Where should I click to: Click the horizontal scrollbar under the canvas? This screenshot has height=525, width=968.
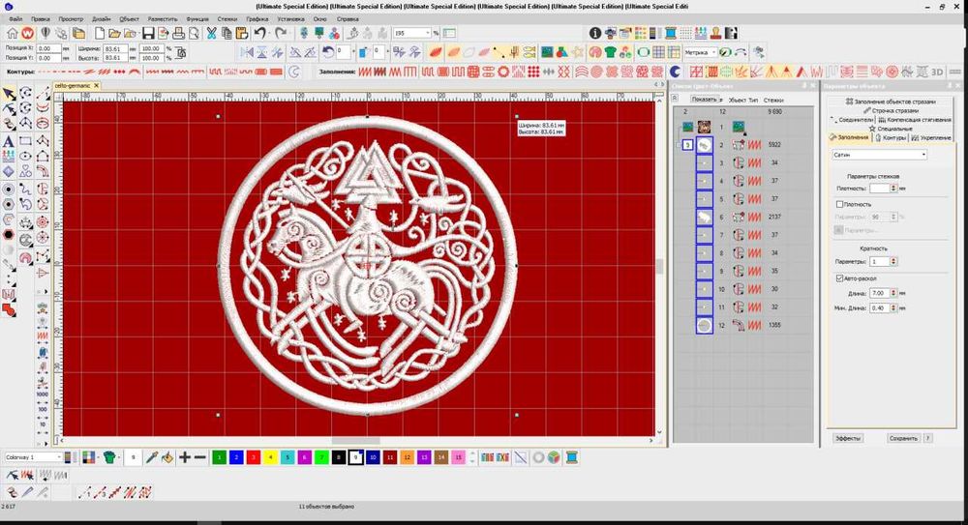355,441
